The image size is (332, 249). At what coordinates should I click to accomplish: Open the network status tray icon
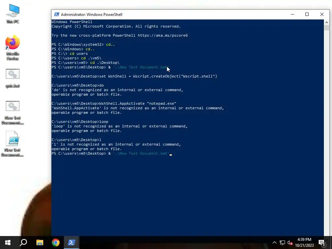282,243
